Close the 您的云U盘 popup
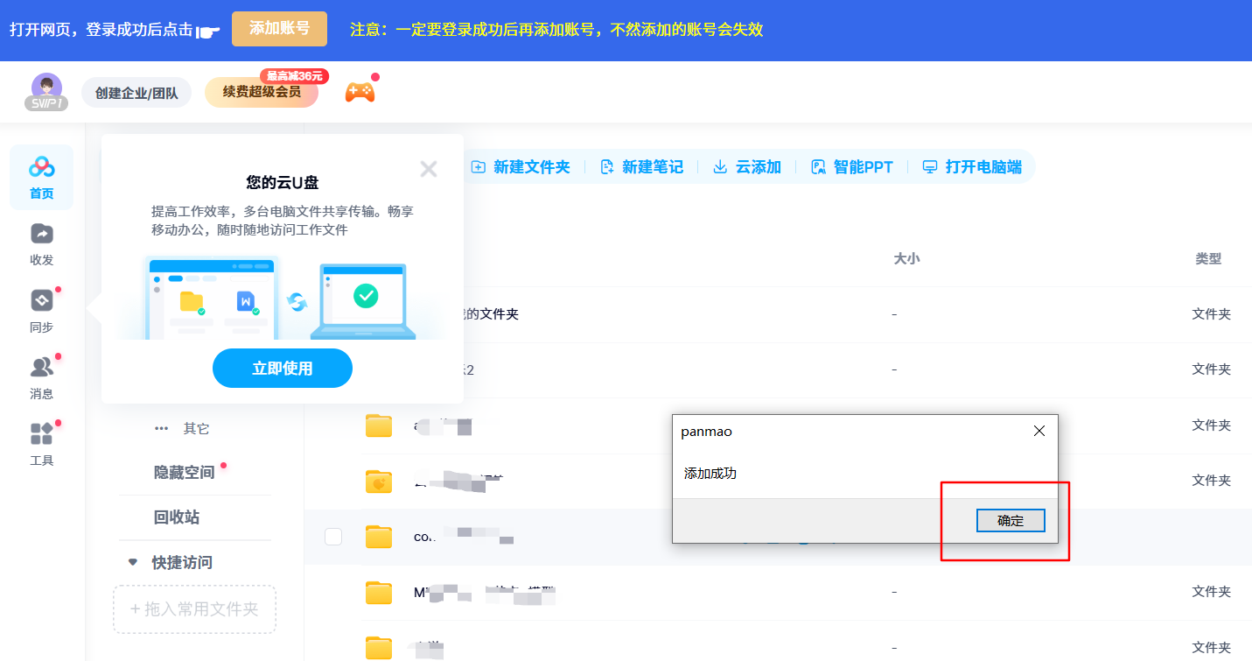 click(428, 169)
